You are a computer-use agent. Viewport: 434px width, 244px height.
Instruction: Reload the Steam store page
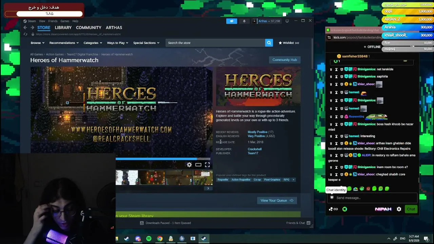coord(25,34)
